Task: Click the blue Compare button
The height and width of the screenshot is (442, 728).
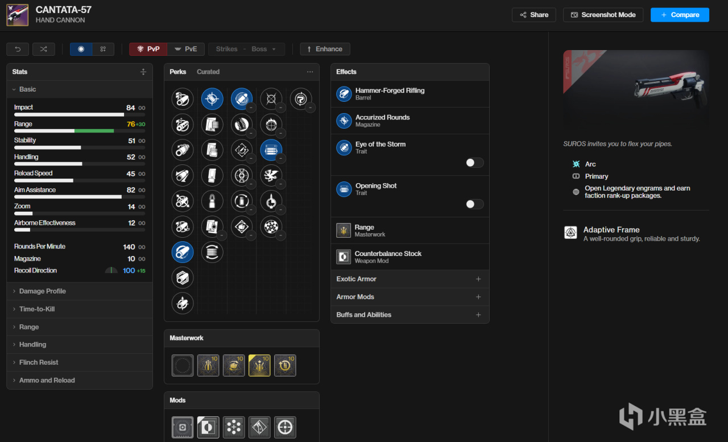Action: click(680, 15)
